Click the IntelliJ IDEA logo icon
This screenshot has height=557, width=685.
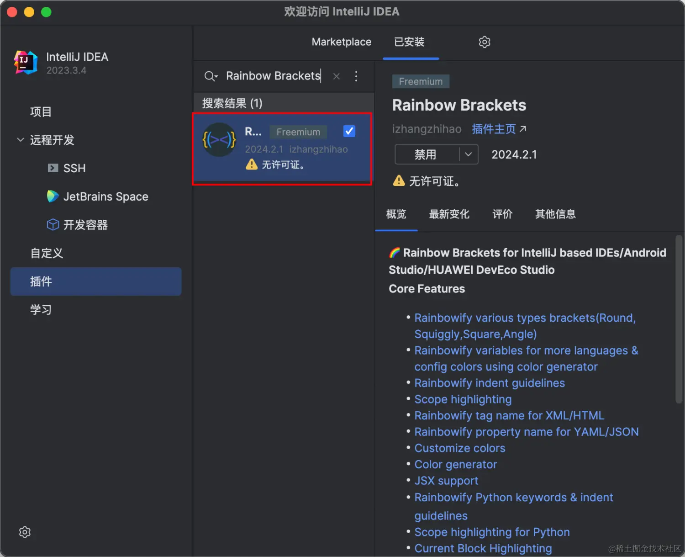[26, 63]
